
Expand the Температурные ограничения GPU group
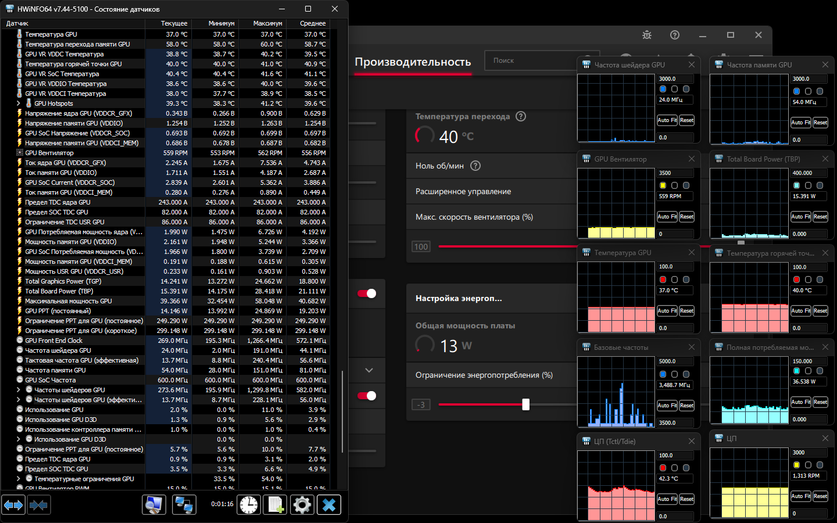click(x=19, y=479)
